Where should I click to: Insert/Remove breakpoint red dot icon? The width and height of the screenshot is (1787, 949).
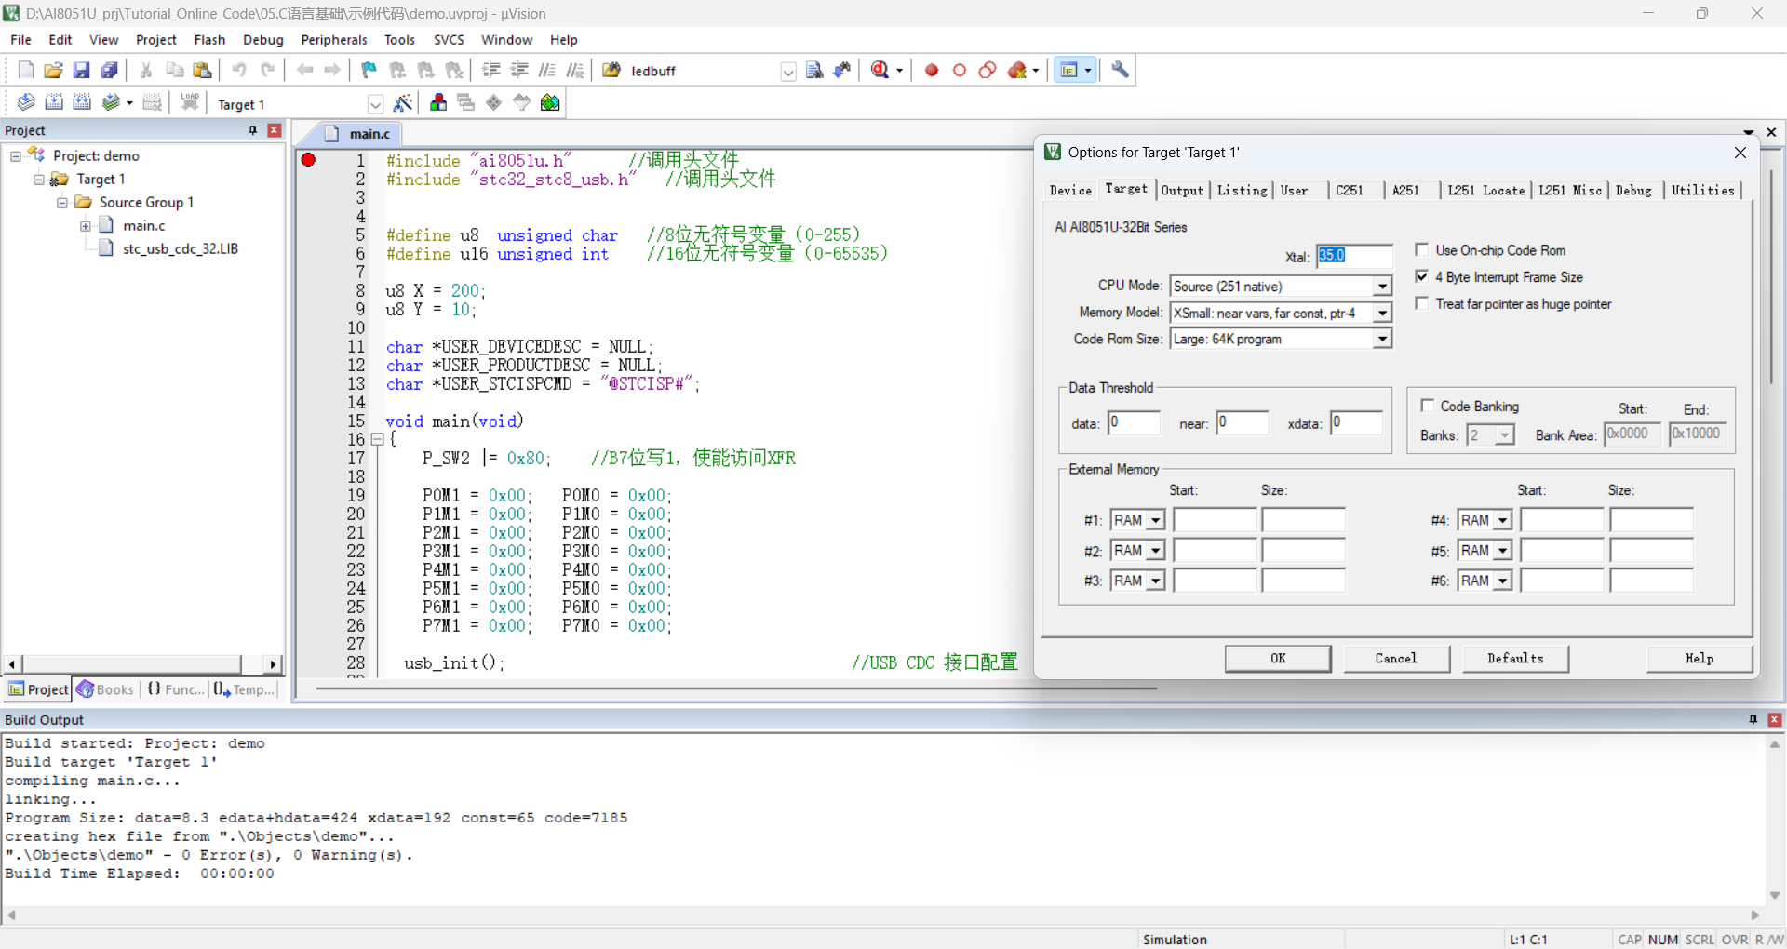tap(932, 70)
